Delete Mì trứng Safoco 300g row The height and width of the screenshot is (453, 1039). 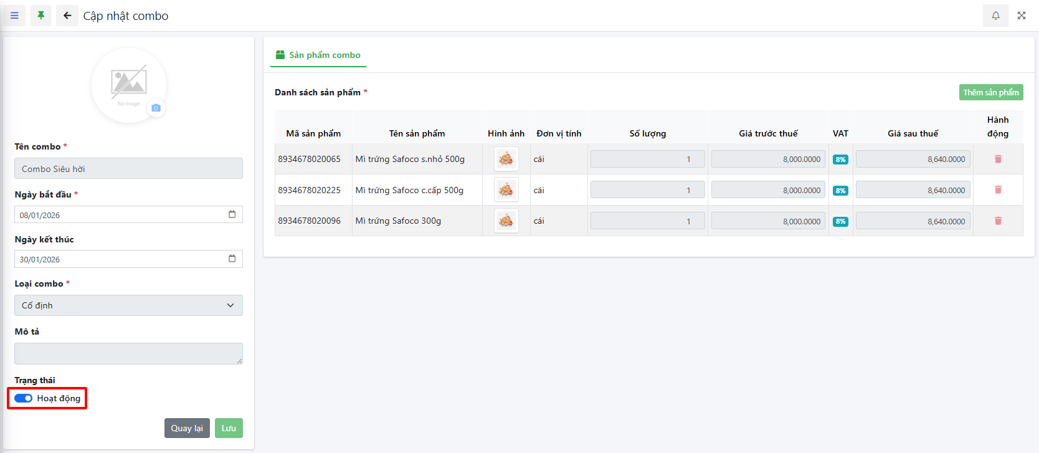[998, 221]
